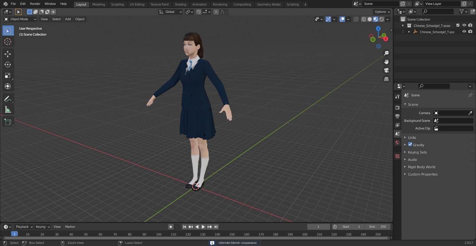The width and height of the screenshot is (476, 246).
Task: Open the shading options dropdown arrow
Action: pyautogui.click(x=388, y=19)
